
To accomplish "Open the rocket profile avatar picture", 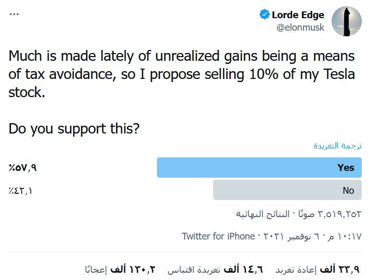I will (x=346, y=21).
